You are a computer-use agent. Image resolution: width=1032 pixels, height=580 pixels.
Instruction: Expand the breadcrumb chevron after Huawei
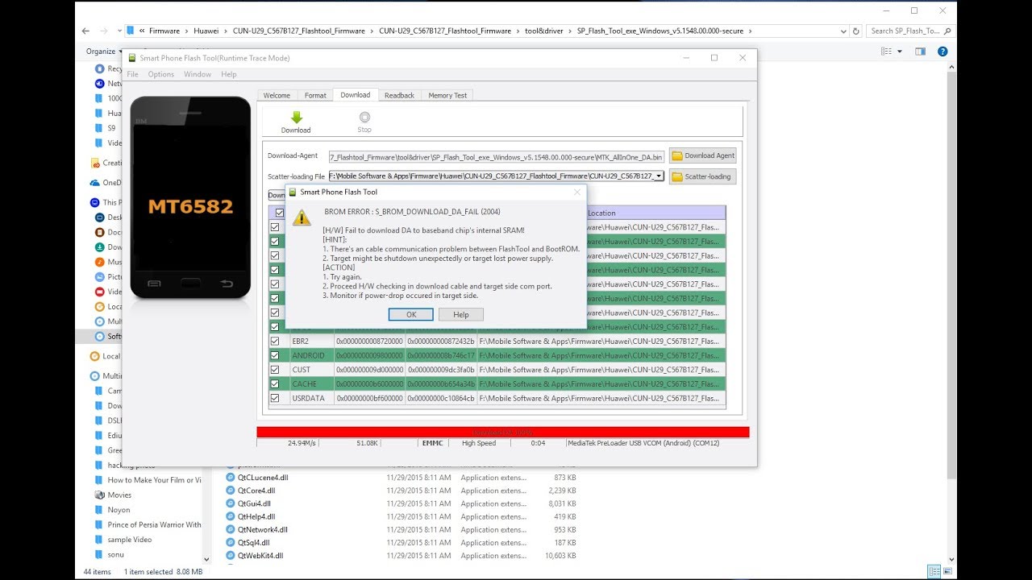[x=226, y=31]
